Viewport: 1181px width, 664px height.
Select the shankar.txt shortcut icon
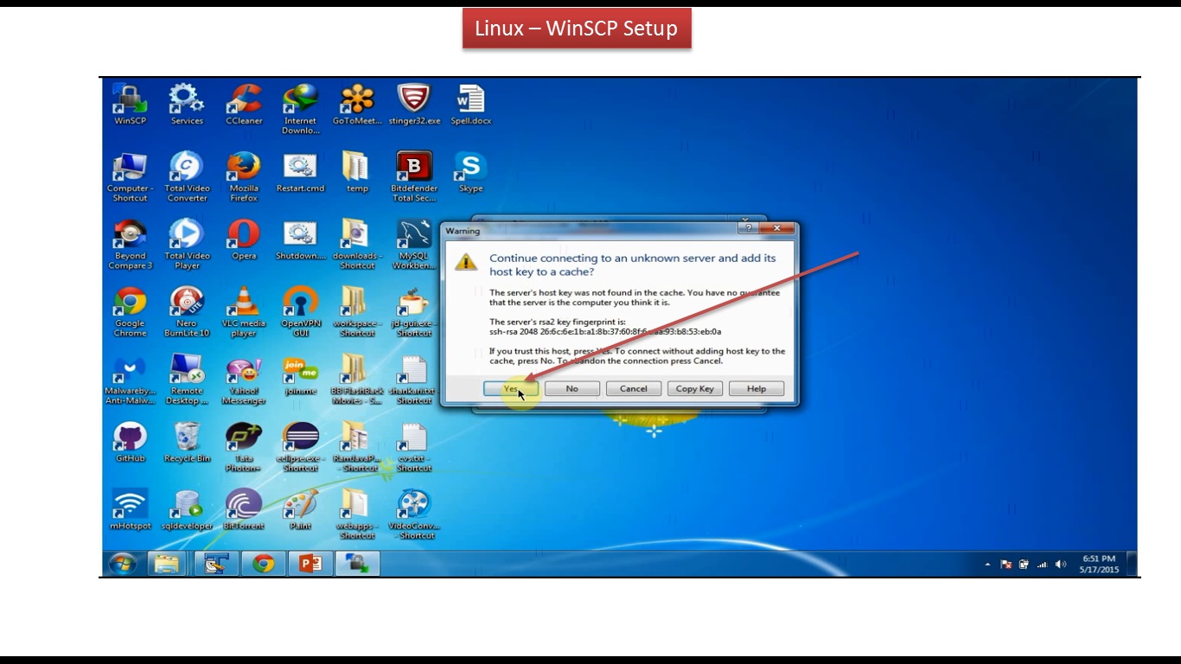414,380
